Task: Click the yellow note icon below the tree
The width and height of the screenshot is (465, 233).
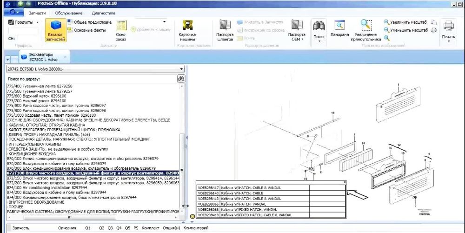Action: (192, 216)
